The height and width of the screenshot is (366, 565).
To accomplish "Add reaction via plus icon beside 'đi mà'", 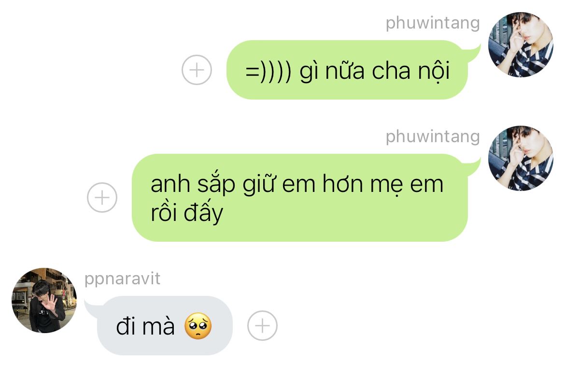I will 262,325.
